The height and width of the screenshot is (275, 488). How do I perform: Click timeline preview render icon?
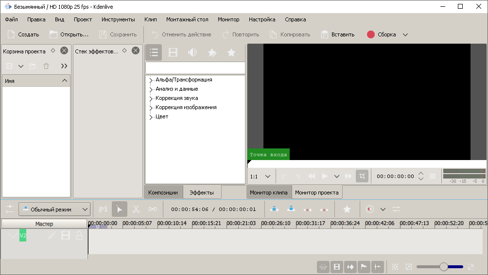click(x=370, y=209)
